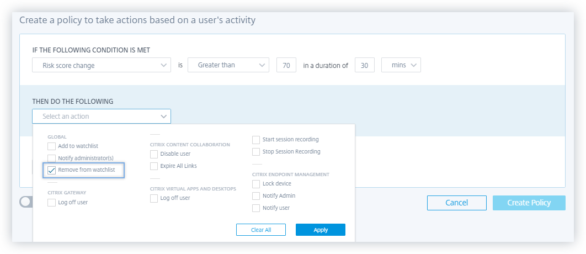The image size is (586, 254).
Task: Click the risk score value field showing 70
Action: [286, 65]
